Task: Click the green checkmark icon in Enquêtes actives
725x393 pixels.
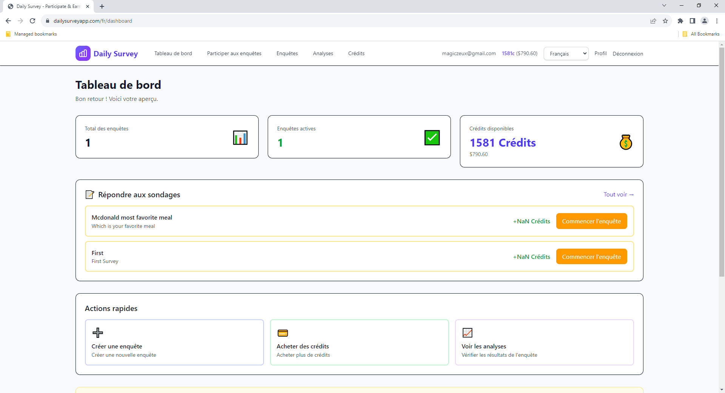Action: pos(432,138)
